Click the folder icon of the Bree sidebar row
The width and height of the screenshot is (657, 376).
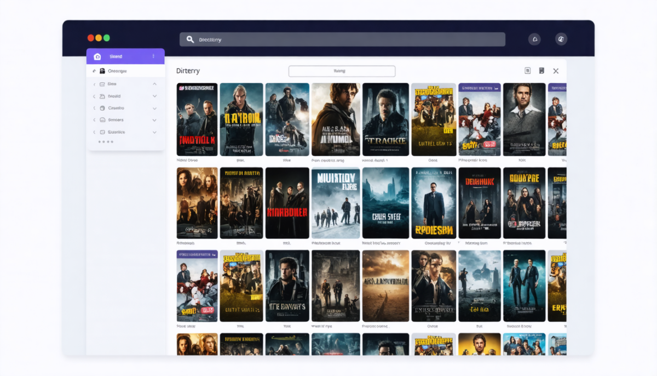point(102,84)
